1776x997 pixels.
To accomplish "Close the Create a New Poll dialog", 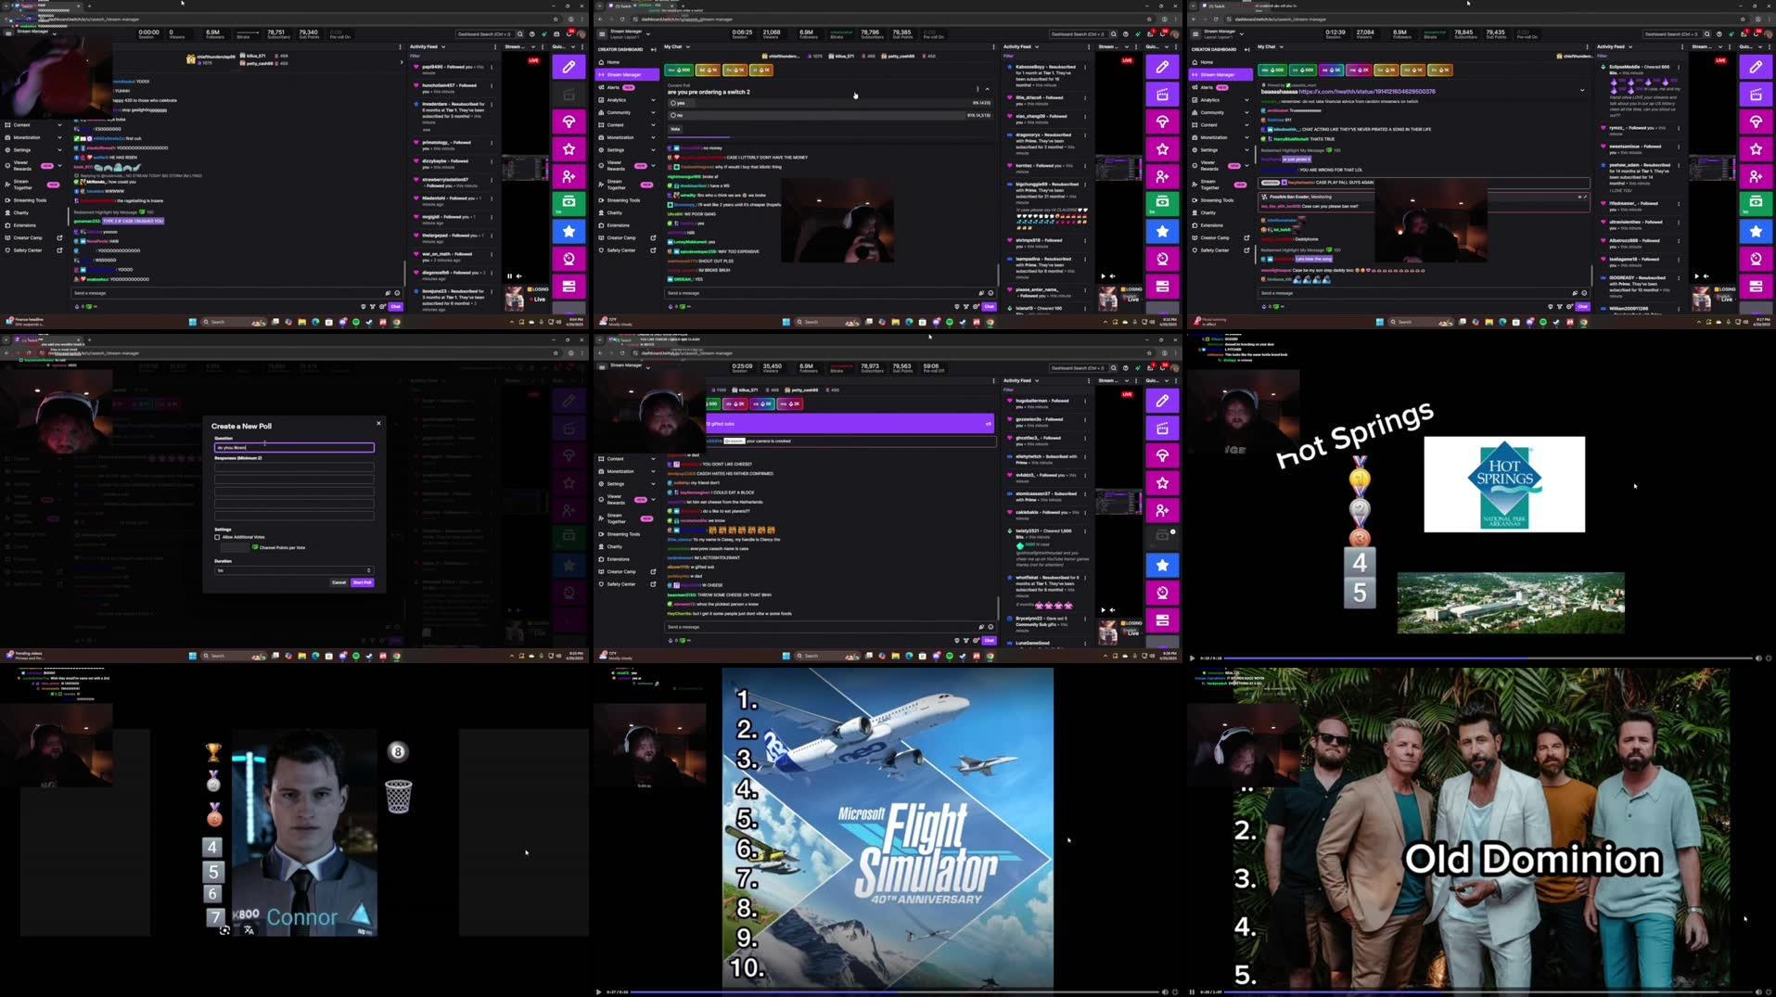I will (378, 423).
